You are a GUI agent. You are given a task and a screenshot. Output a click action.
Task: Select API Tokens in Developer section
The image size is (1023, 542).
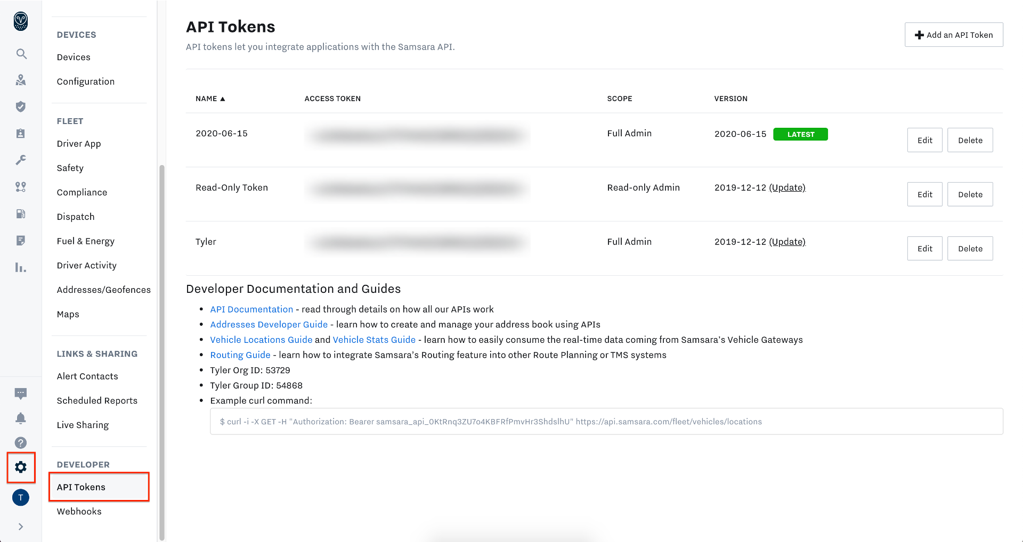[x=99, y=487]
